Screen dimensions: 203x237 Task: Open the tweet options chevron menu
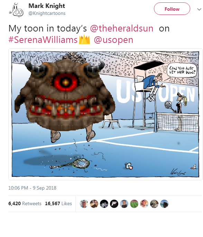[x=199, y=9]
